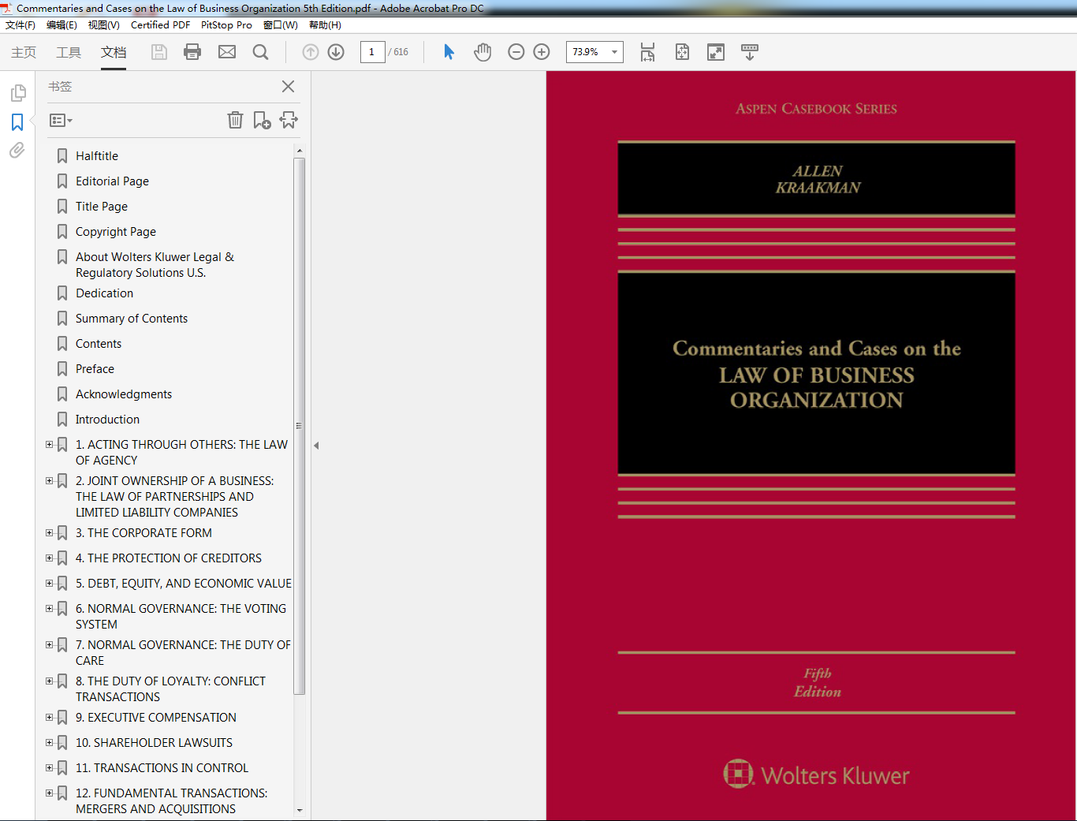Select the Hand pan tool
1077x821 pixels.
pos(483,52)
